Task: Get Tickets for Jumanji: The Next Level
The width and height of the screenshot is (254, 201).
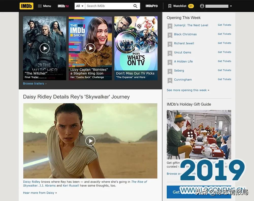Action: tap(224, 25)
